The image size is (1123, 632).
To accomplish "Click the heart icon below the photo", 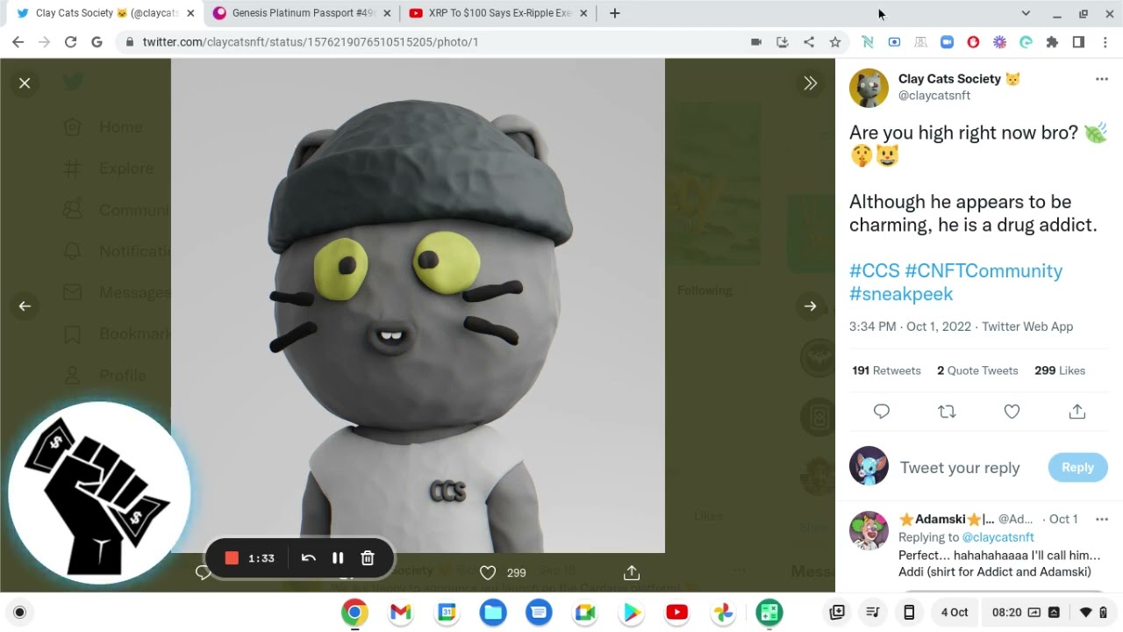I will (488, 572).
